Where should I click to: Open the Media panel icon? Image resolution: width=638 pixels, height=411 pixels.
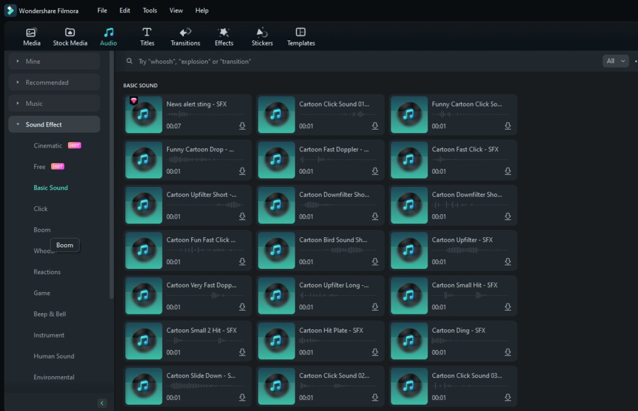coord(31,35)
